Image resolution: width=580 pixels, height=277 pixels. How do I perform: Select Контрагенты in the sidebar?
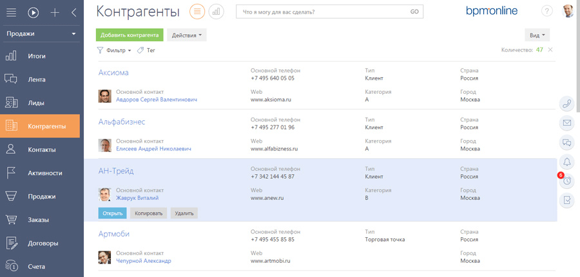pos(40,126)
